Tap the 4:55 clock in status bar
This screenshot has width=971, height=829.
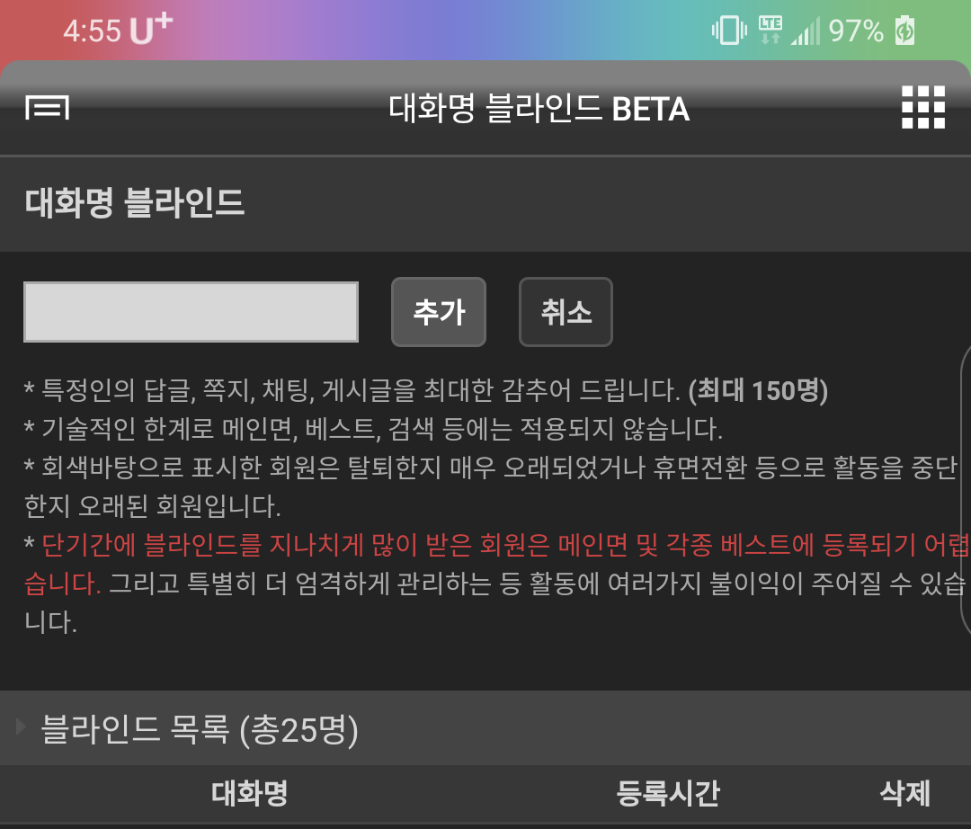click(92, 31)
